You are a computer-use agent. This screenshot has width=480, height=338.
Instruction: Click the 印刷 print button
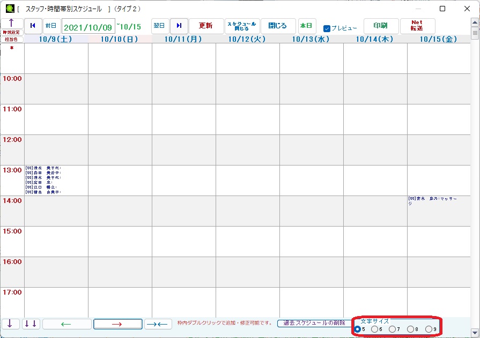tap(381, 26)
